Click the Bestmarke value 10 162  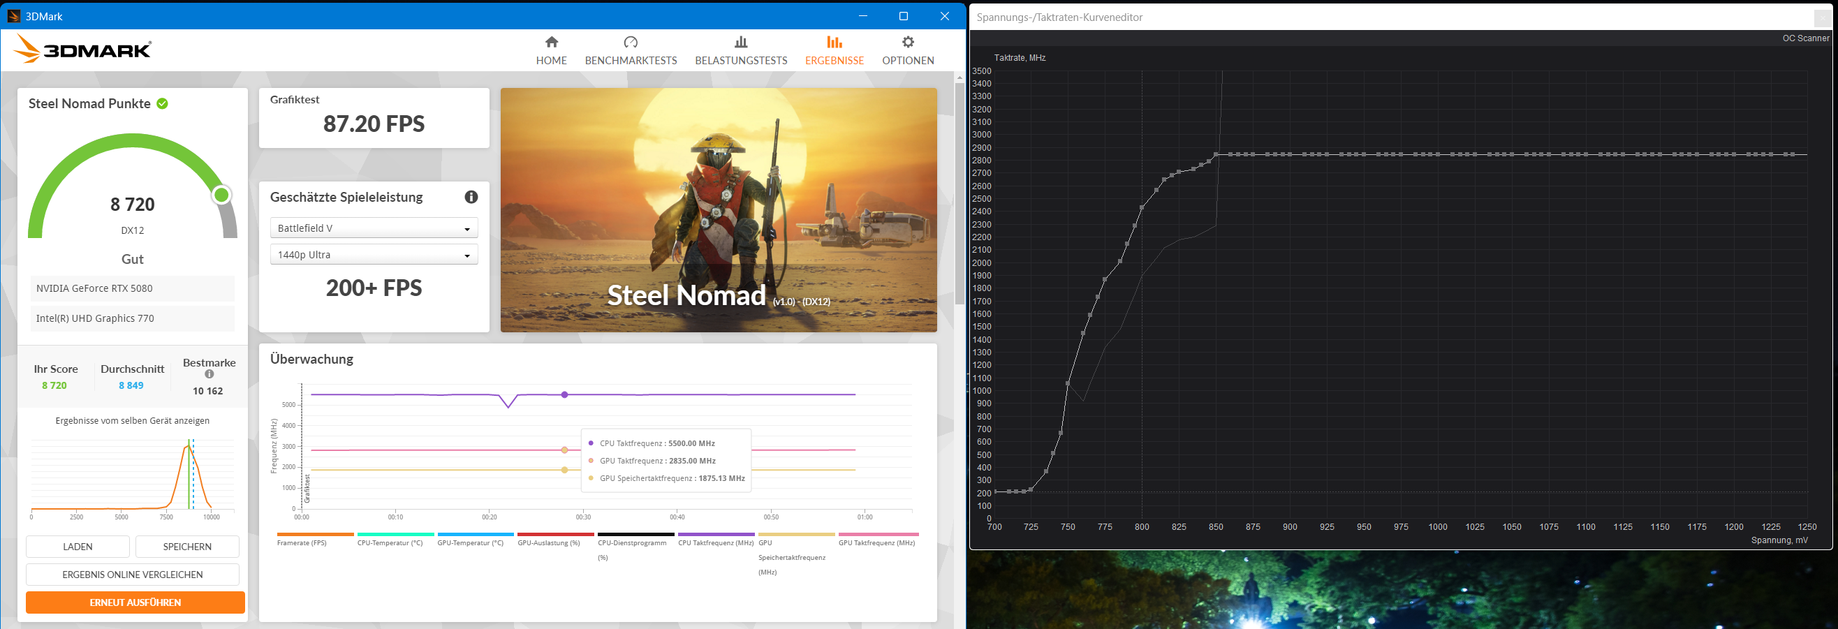[x=207, y=391]
